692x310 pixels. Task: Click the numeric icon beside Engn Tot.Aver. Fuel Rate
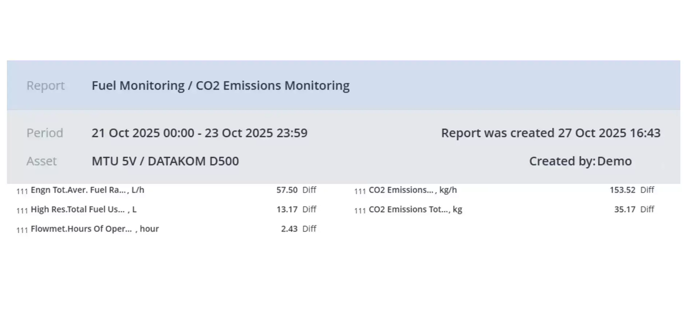click(x=22, y=191)
